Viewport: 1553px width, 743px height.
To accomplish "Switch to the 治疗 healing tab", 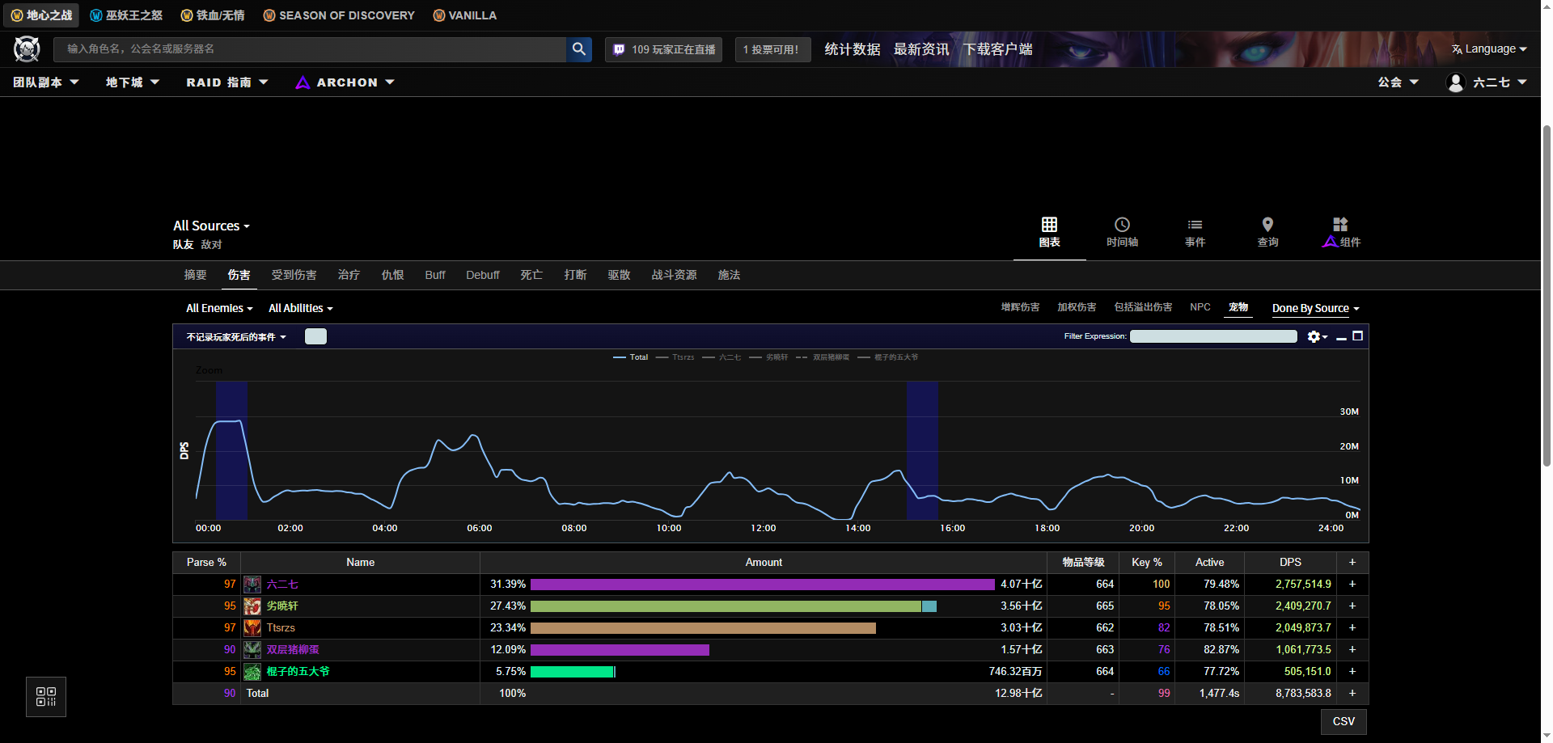I will (349, 275).
